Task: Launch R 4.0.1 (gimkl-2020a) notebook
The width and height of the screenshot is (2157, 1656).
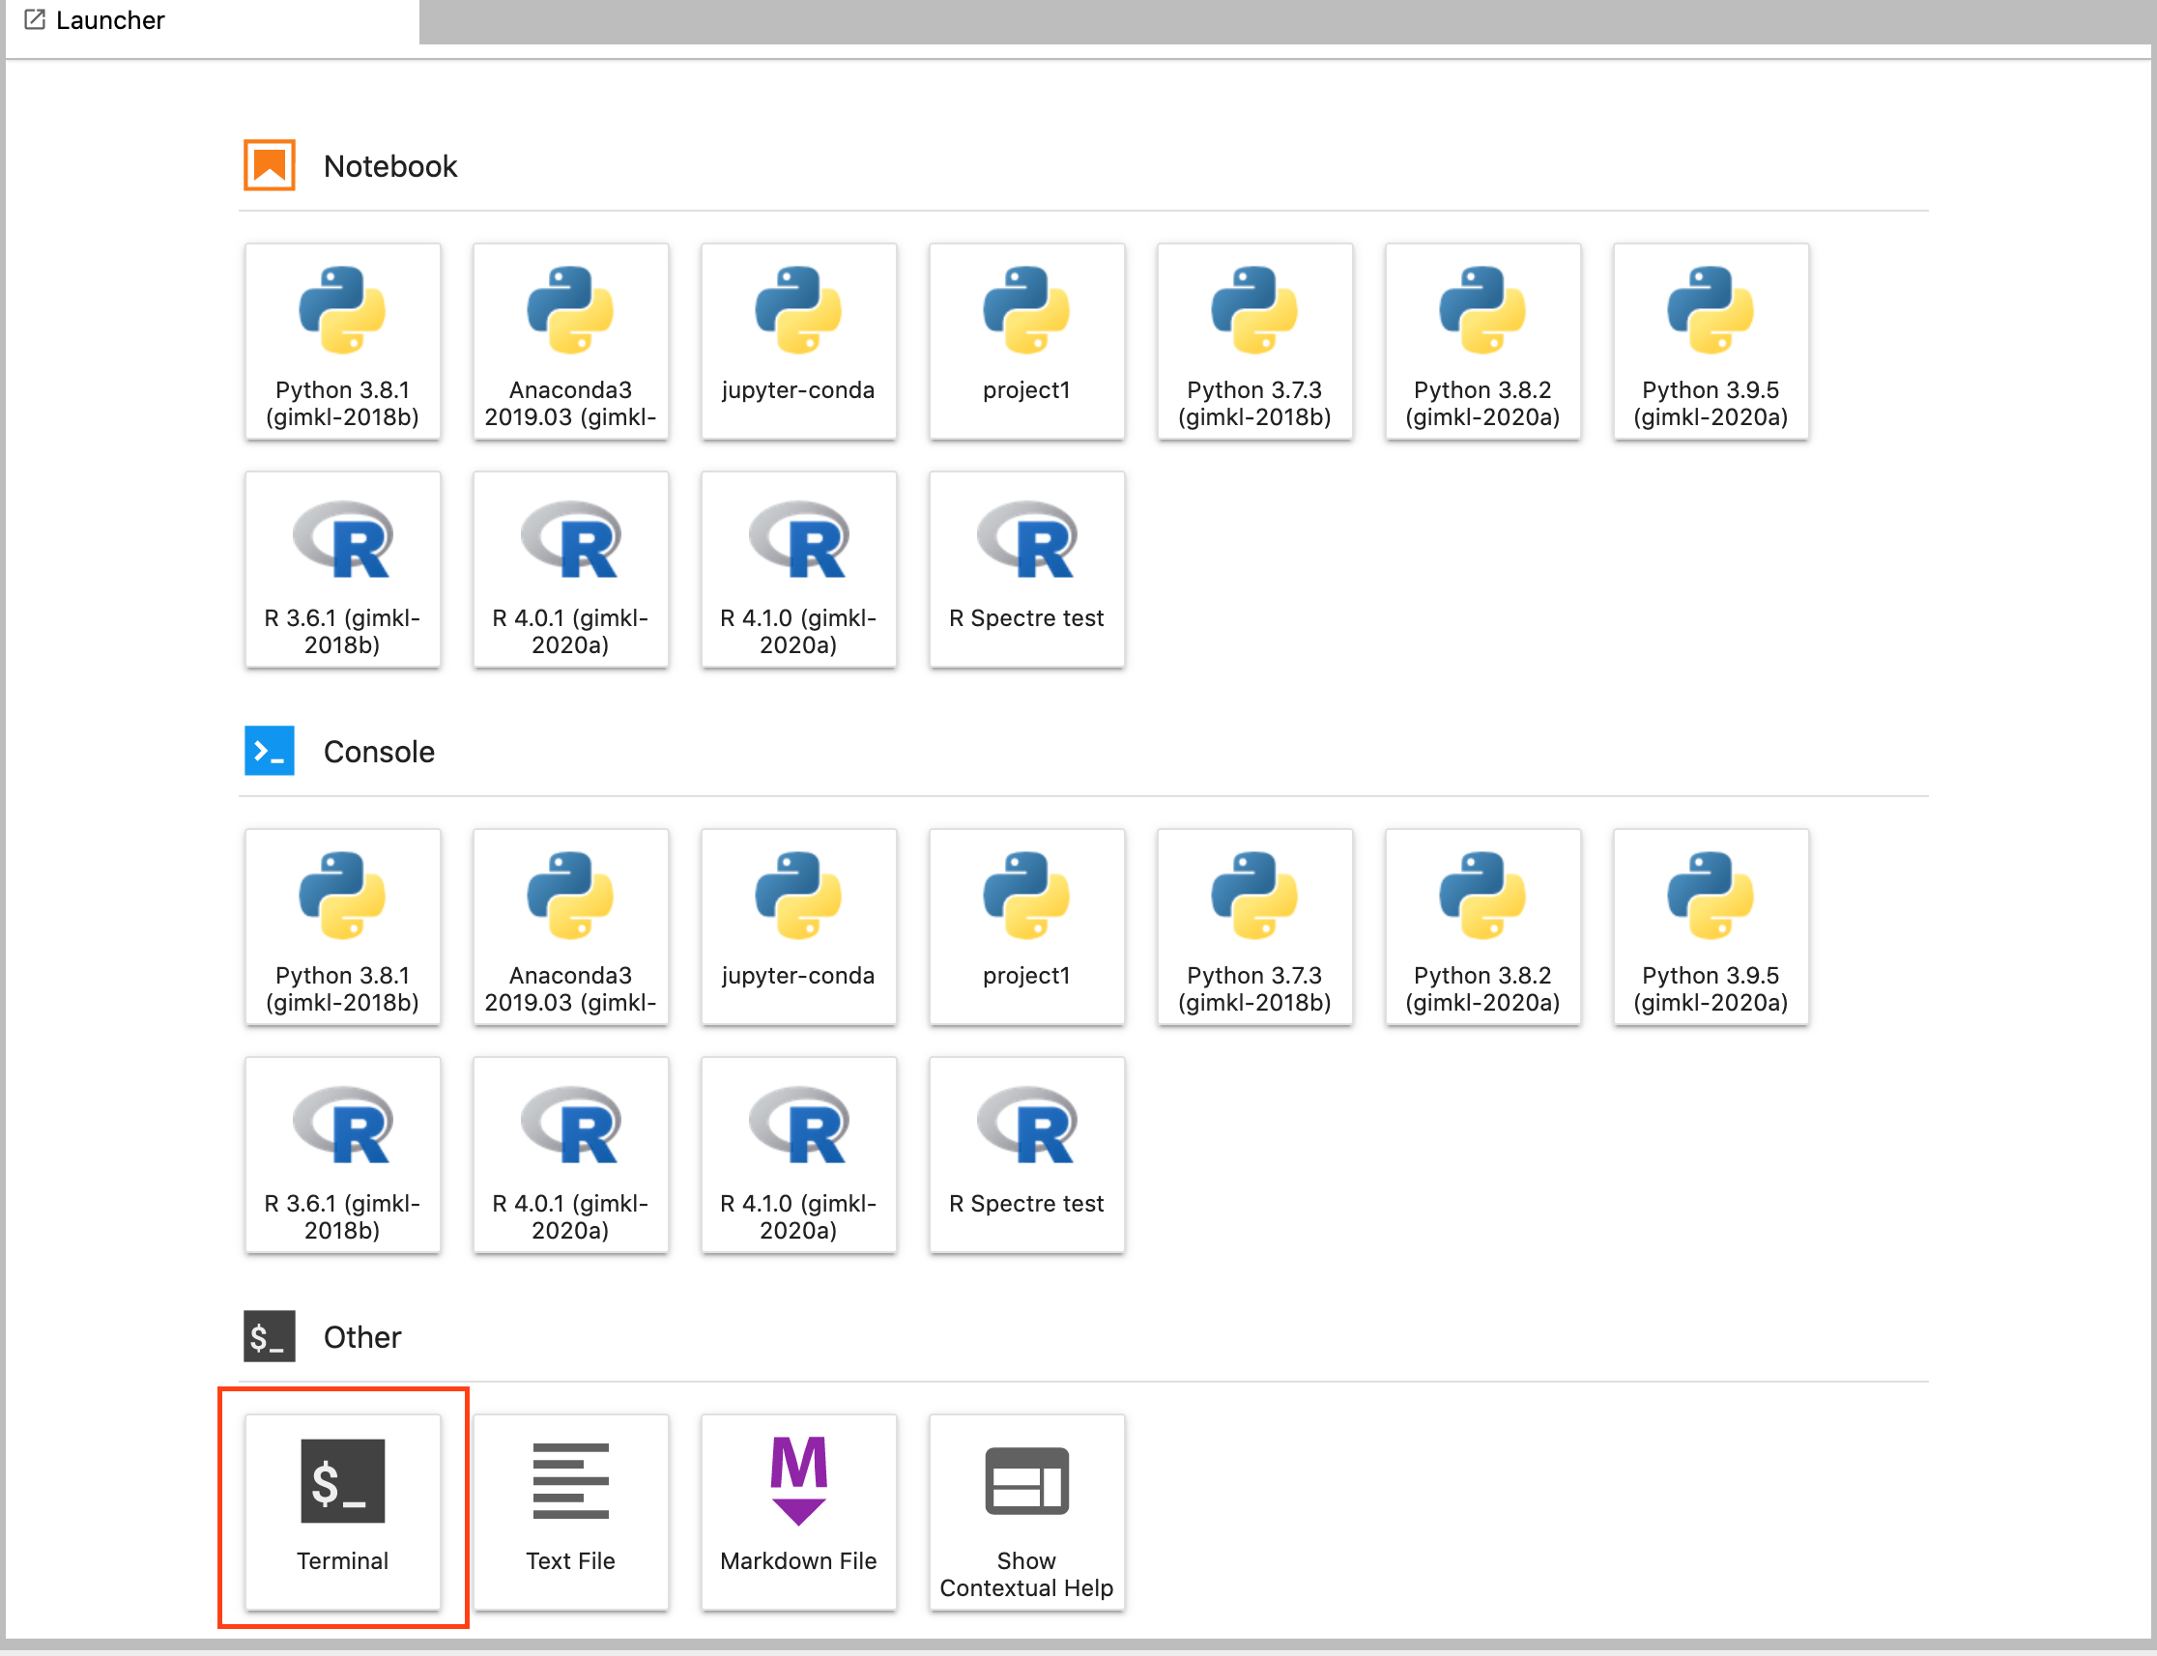Action: pyautogui.click(x=570, y=569)
